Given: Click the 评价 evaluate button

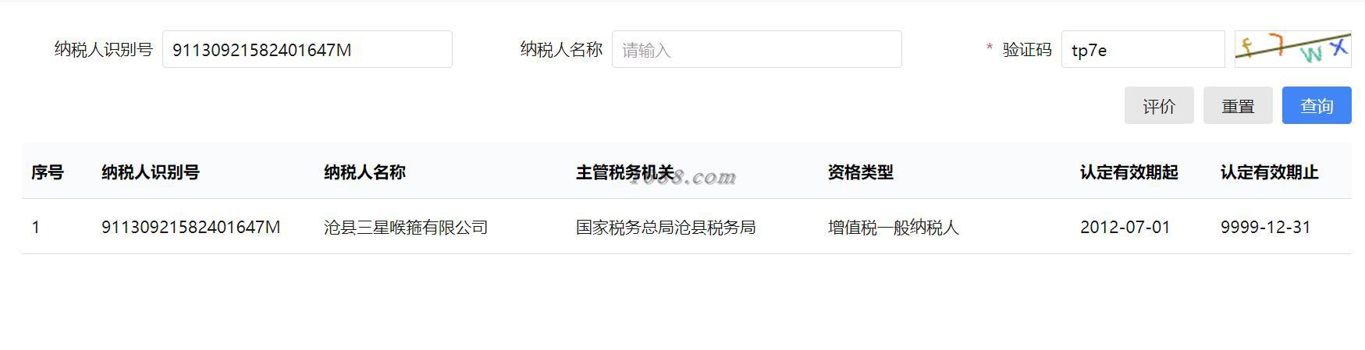Looking at the screenshot, I should [1159, 105].
